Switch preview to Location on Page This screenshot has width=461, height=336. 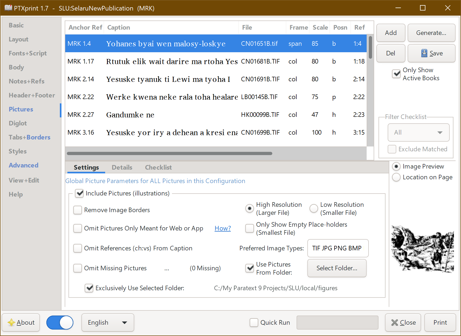[396, 177]
